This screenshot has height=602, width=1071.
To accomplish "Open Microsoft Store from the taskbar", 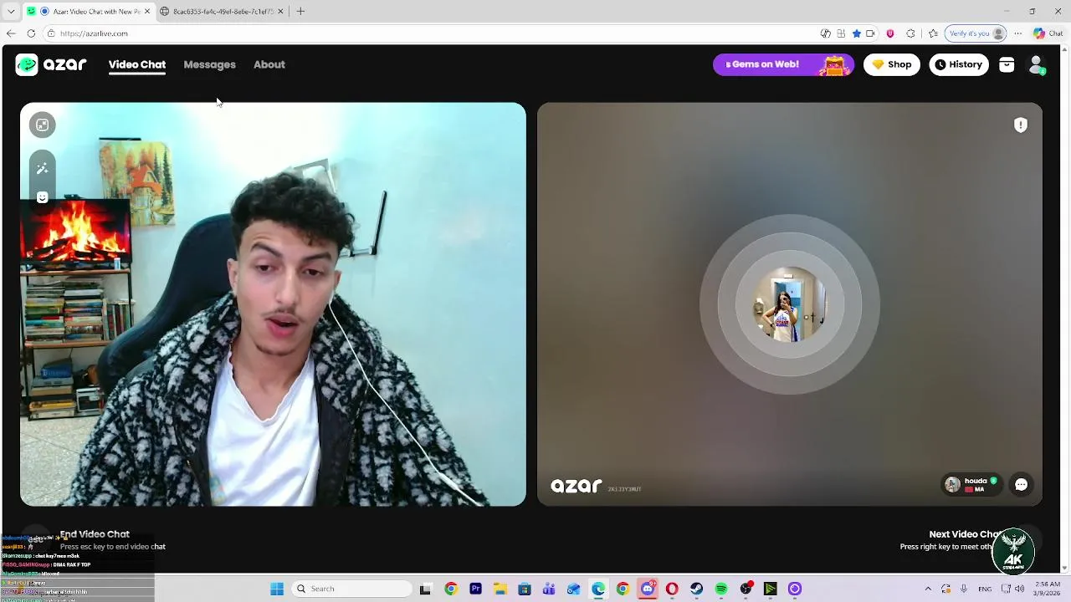I will tap(524, 589).
